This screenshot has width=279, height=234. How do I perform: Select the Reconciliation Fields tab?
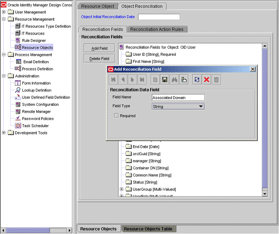pyautogui.click(x=102, y=29)
